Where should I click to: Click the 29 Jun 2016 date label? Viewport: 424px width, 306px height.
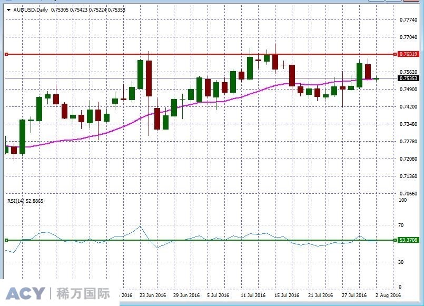(186, 295)
